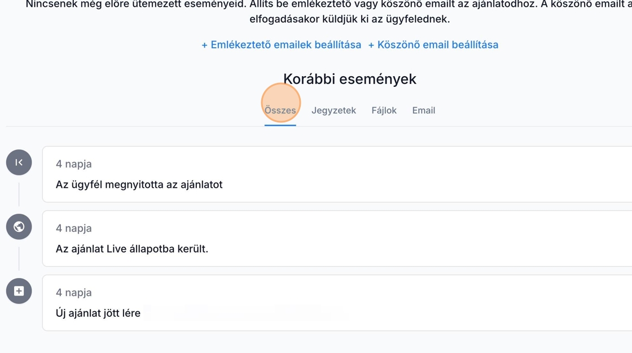The width and height of the screenshot is (632, 353).
Task: Show the Email tab
Action: tap(423, 111)
